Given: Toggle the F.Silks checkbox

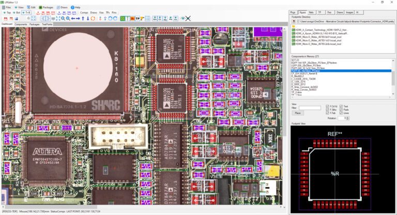Looking at the screenshot, I should [x=327, y=110].
